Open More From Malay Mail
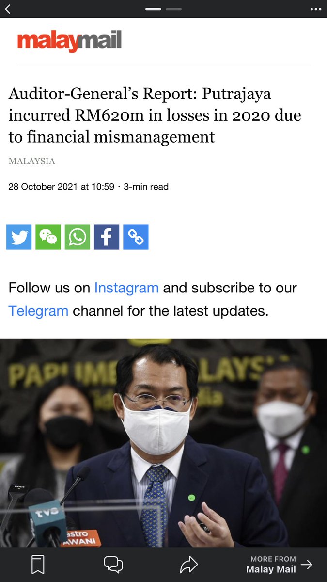The height and width of the screenshot is (582, 327). [279, 565]
